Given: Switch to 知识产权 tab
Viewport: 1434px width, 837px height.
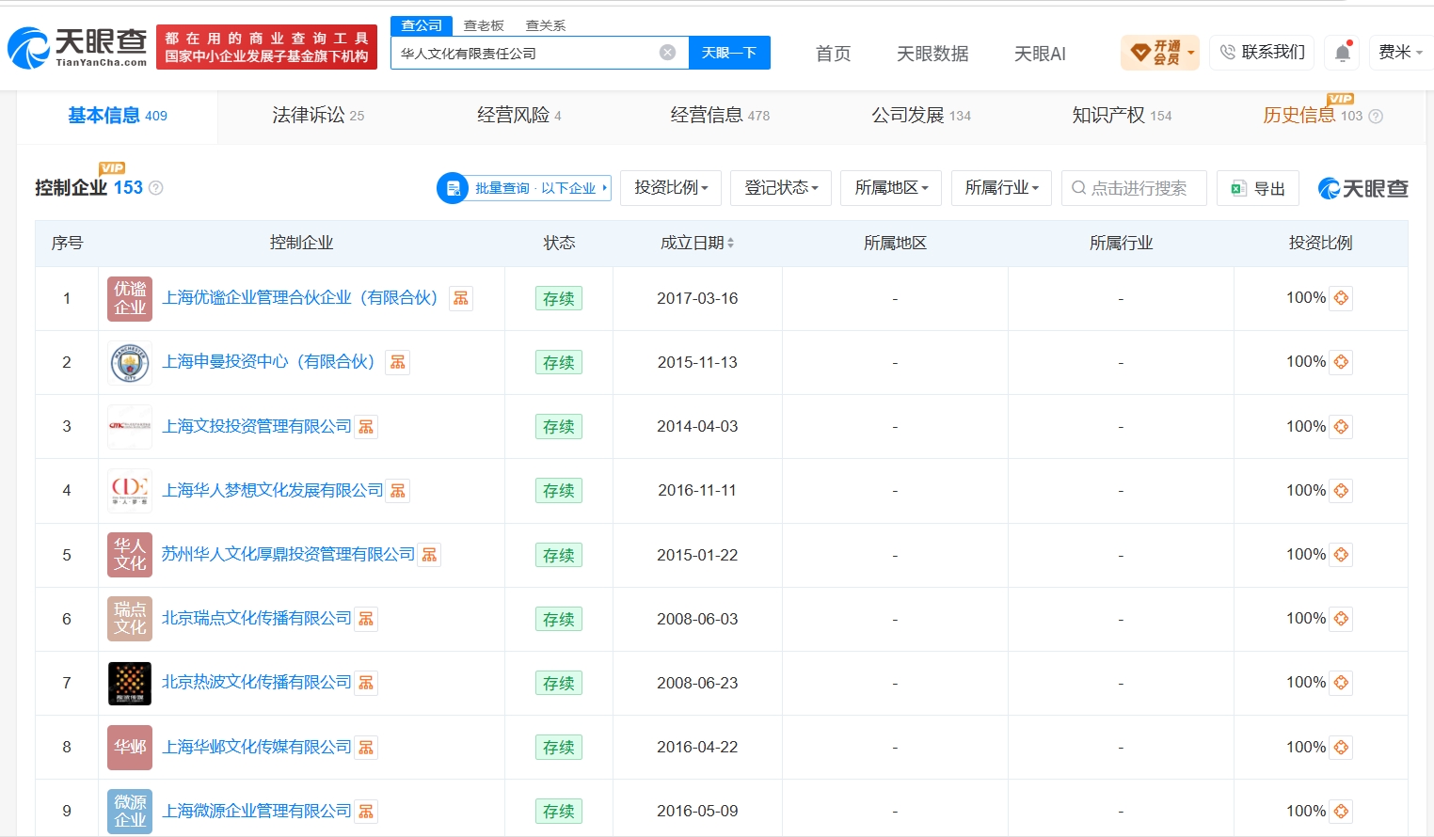Looking at the screenshot, I should pos(1122,116).
